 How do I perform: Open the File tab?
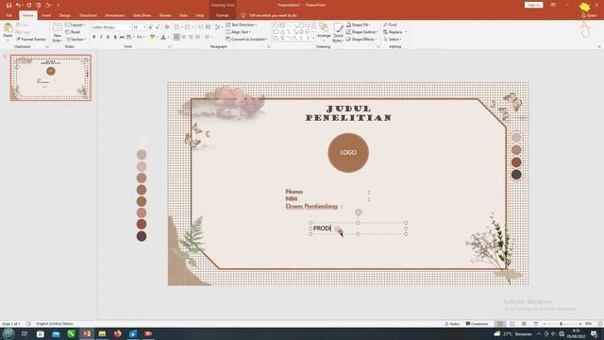(8, 15)
